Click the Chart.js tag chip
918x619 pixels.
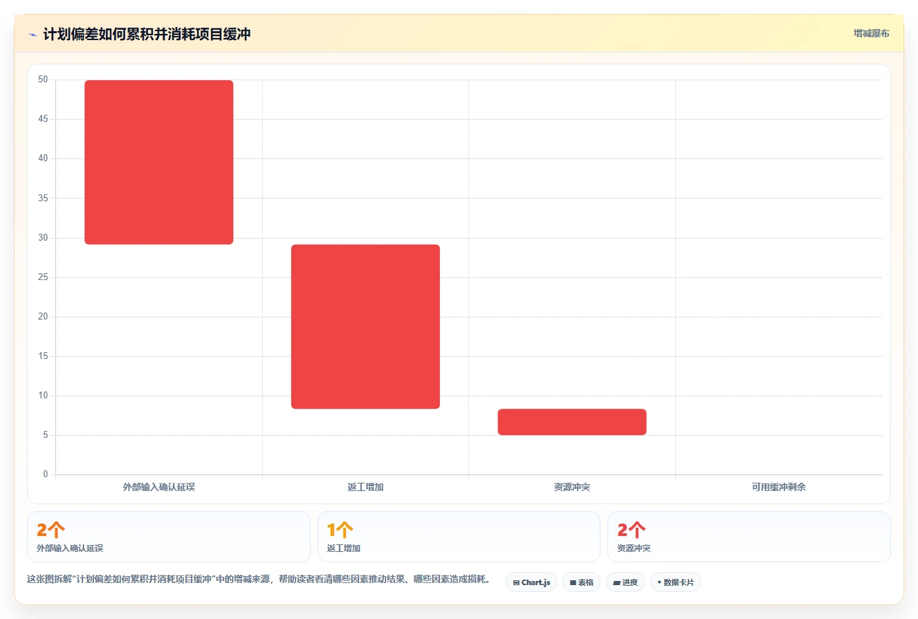click(x=531, y=582)
